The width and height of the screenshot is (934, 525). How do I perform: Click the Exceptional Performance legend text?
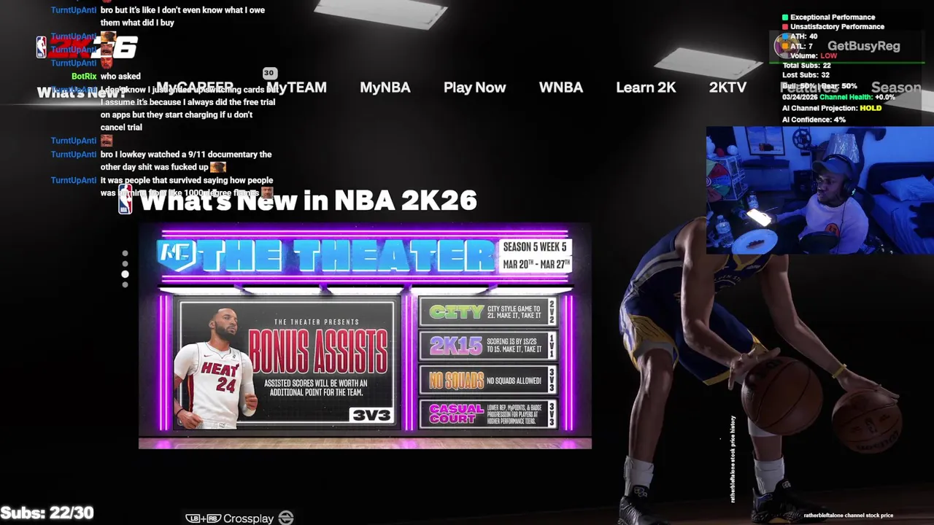pos(833,17)
